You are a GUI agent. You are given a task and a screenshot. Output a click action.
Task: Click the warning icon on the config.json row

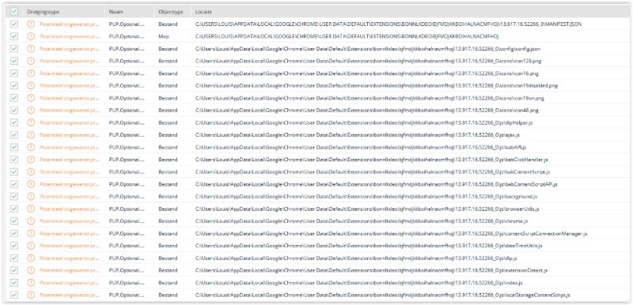click(x=31, y=49)
